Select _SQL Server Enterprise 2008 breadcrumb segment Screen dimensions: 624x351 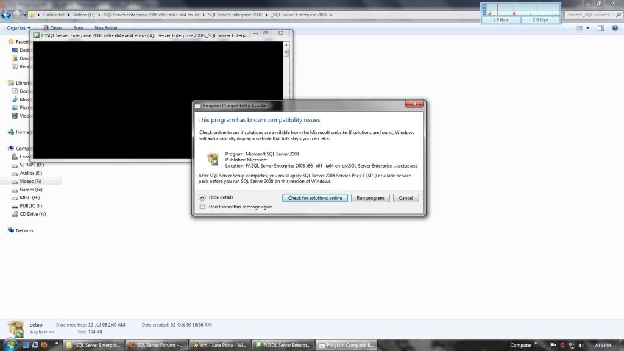pos(299,15)
